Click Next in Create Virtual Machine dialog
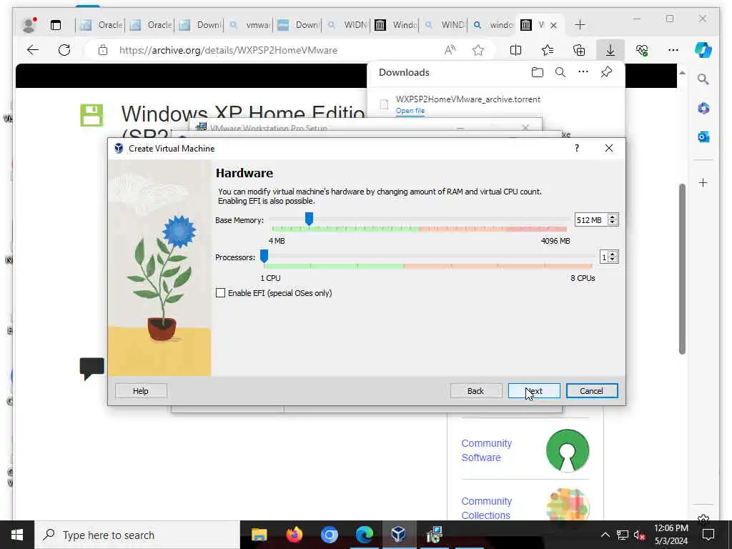The width and height of the screenshot is (732, 549). pyautogui.click(x=533, y=391)
